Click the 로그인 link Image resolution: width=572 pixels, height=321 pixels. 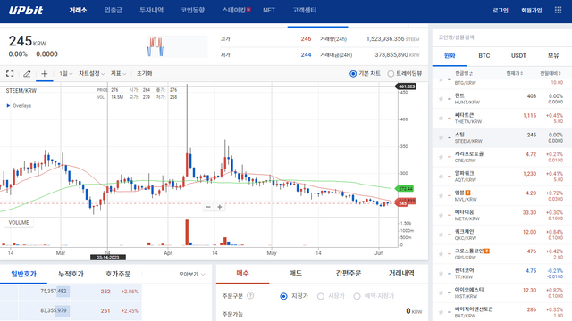coord(500,11)
